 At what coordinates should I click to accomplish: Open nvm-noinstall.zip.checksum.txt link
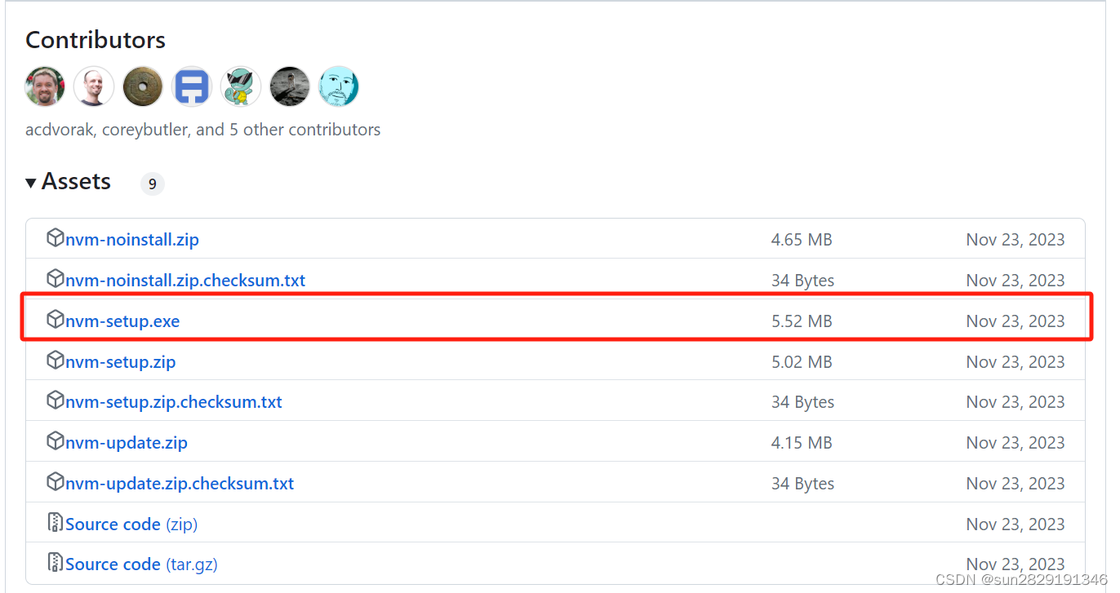pos(184,281)
